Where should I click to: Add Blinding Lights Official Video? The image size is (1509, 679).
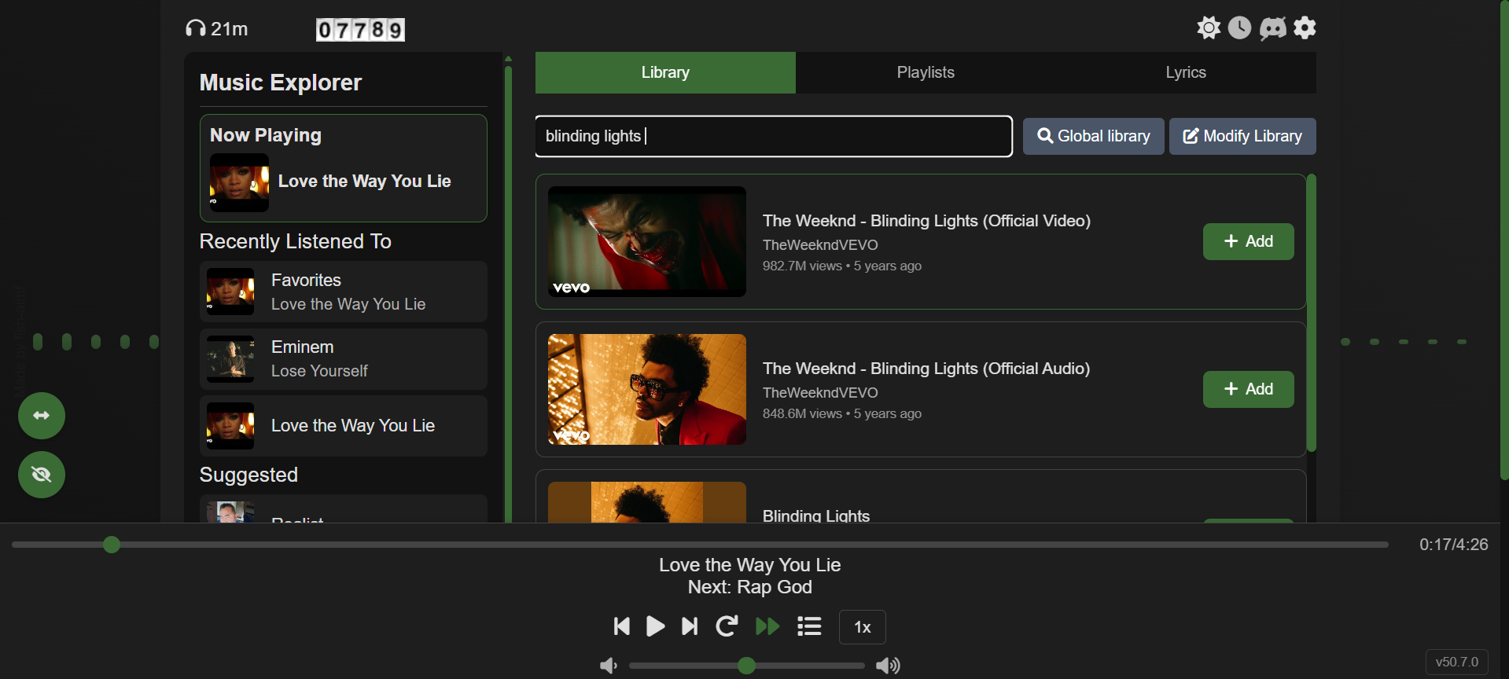(x=1248, y=241)
